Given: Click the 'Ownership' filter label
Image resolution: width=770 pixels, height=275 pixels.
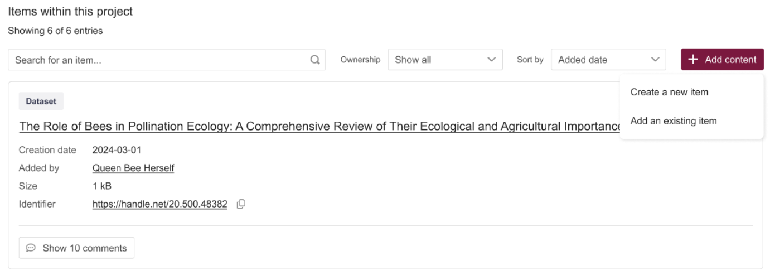Looking at the screenshot, I should pyautogui.click(x=360, y=60).
